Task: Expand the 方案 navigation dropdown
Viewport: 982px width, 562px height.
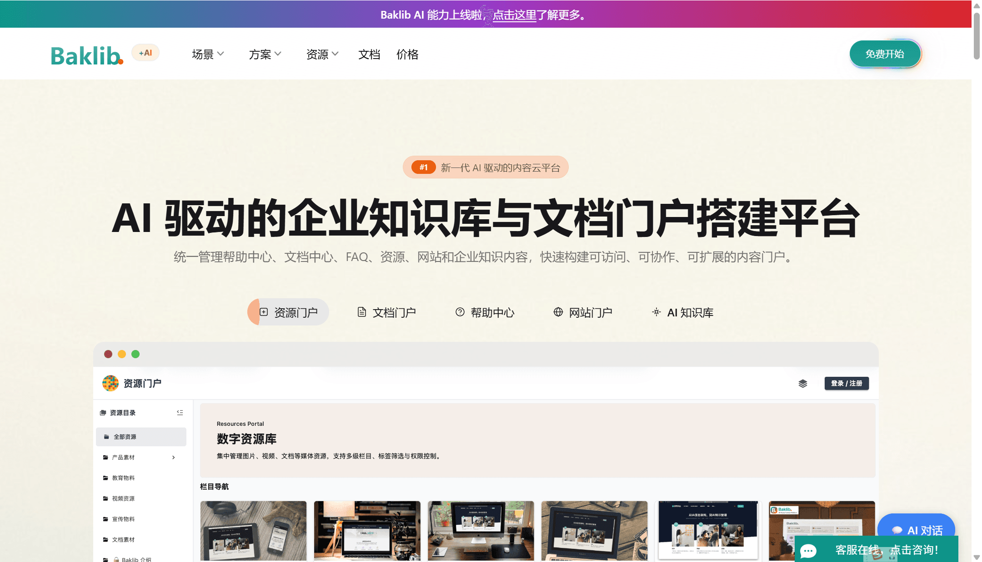Action: [265, 54]
